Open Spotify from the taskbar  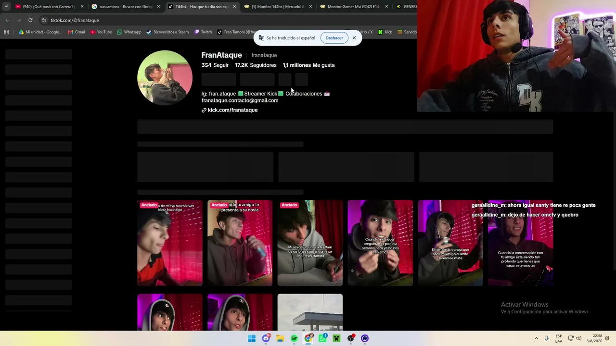[294, 338]
